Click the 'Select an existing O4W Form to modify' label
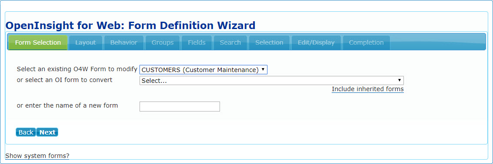Screen dimensions: 493x164 pos(77,69)
